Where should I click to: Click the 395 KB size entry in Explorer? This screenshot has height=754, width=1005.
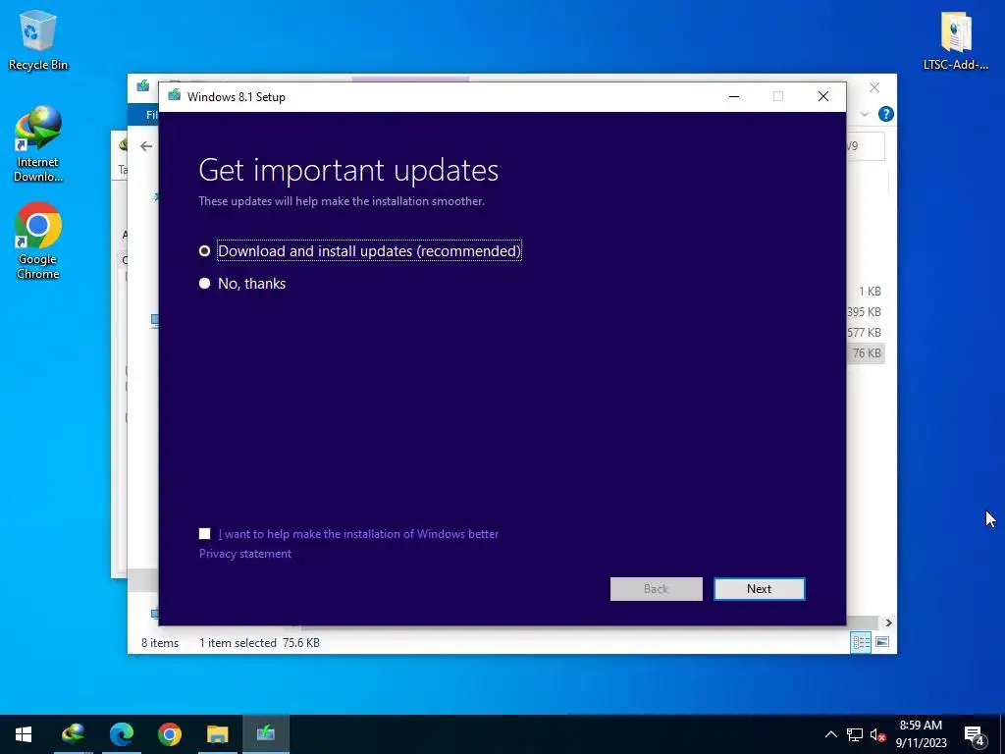(x=864, y=312)
